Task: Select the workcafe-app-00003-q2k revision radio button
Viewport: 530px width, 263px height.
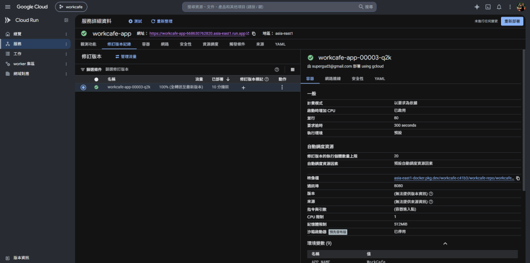Action: (83, 87)
